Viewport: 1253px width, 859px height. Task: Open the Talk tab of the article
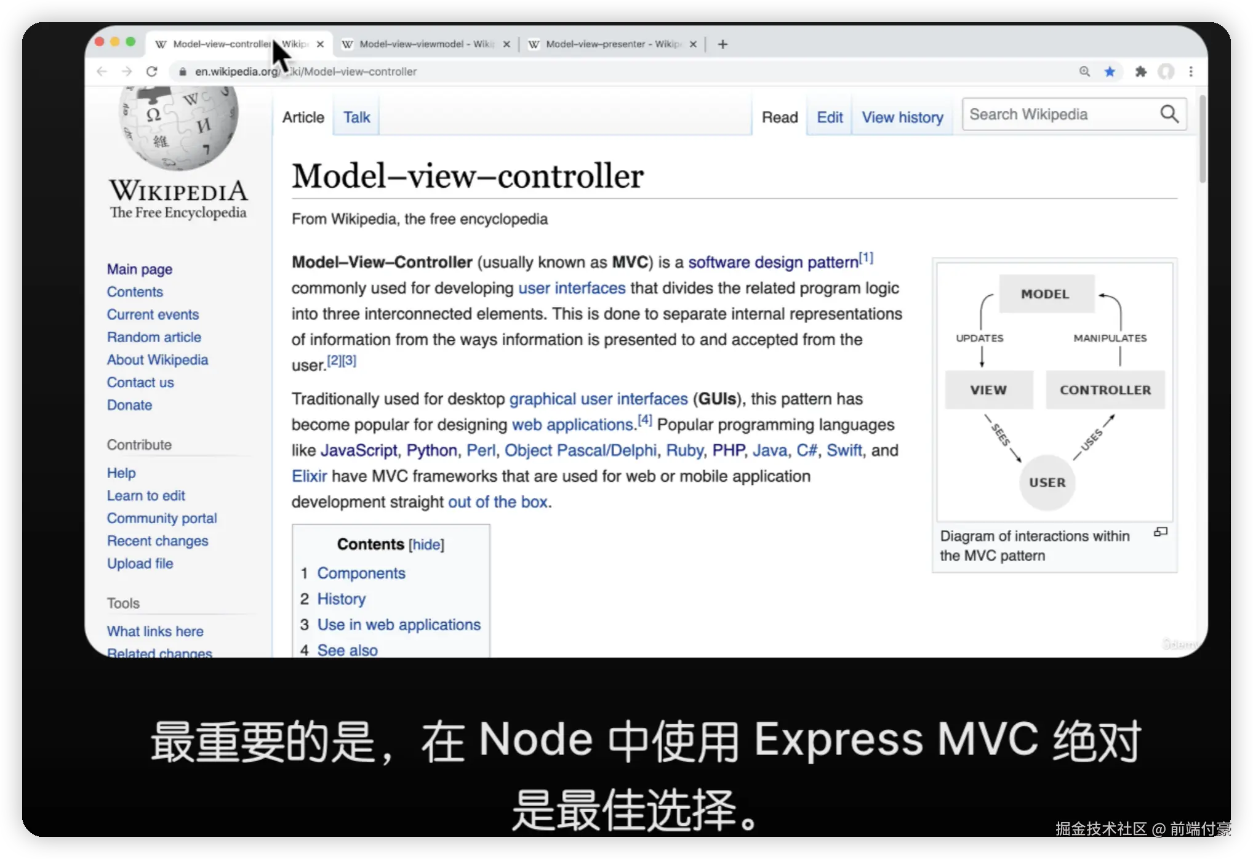[356, 117]
